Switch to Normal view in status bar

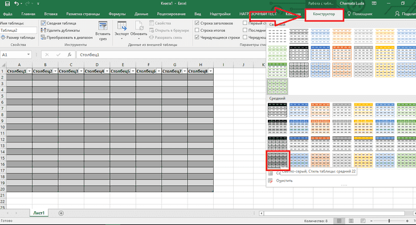point(339,221)
